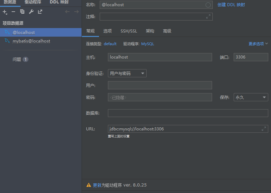Open the 选项 tab
Viewport: 271px width, 193px height.
108,31
